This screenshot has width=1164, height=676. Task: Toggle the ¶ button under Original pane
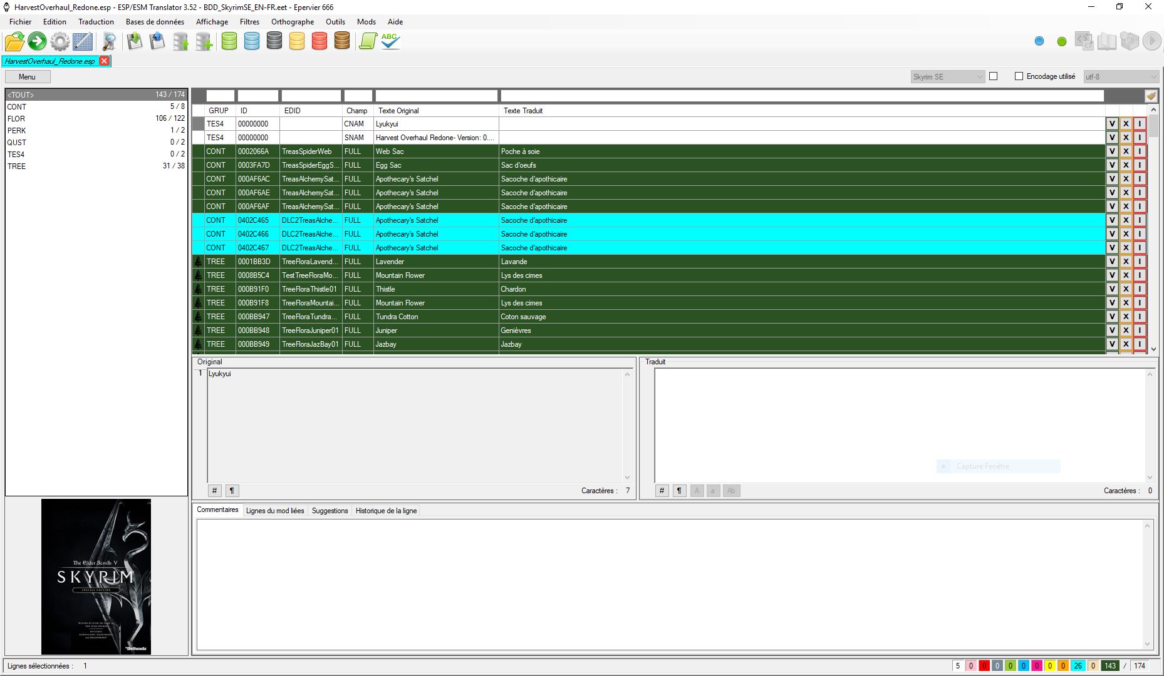232,491
